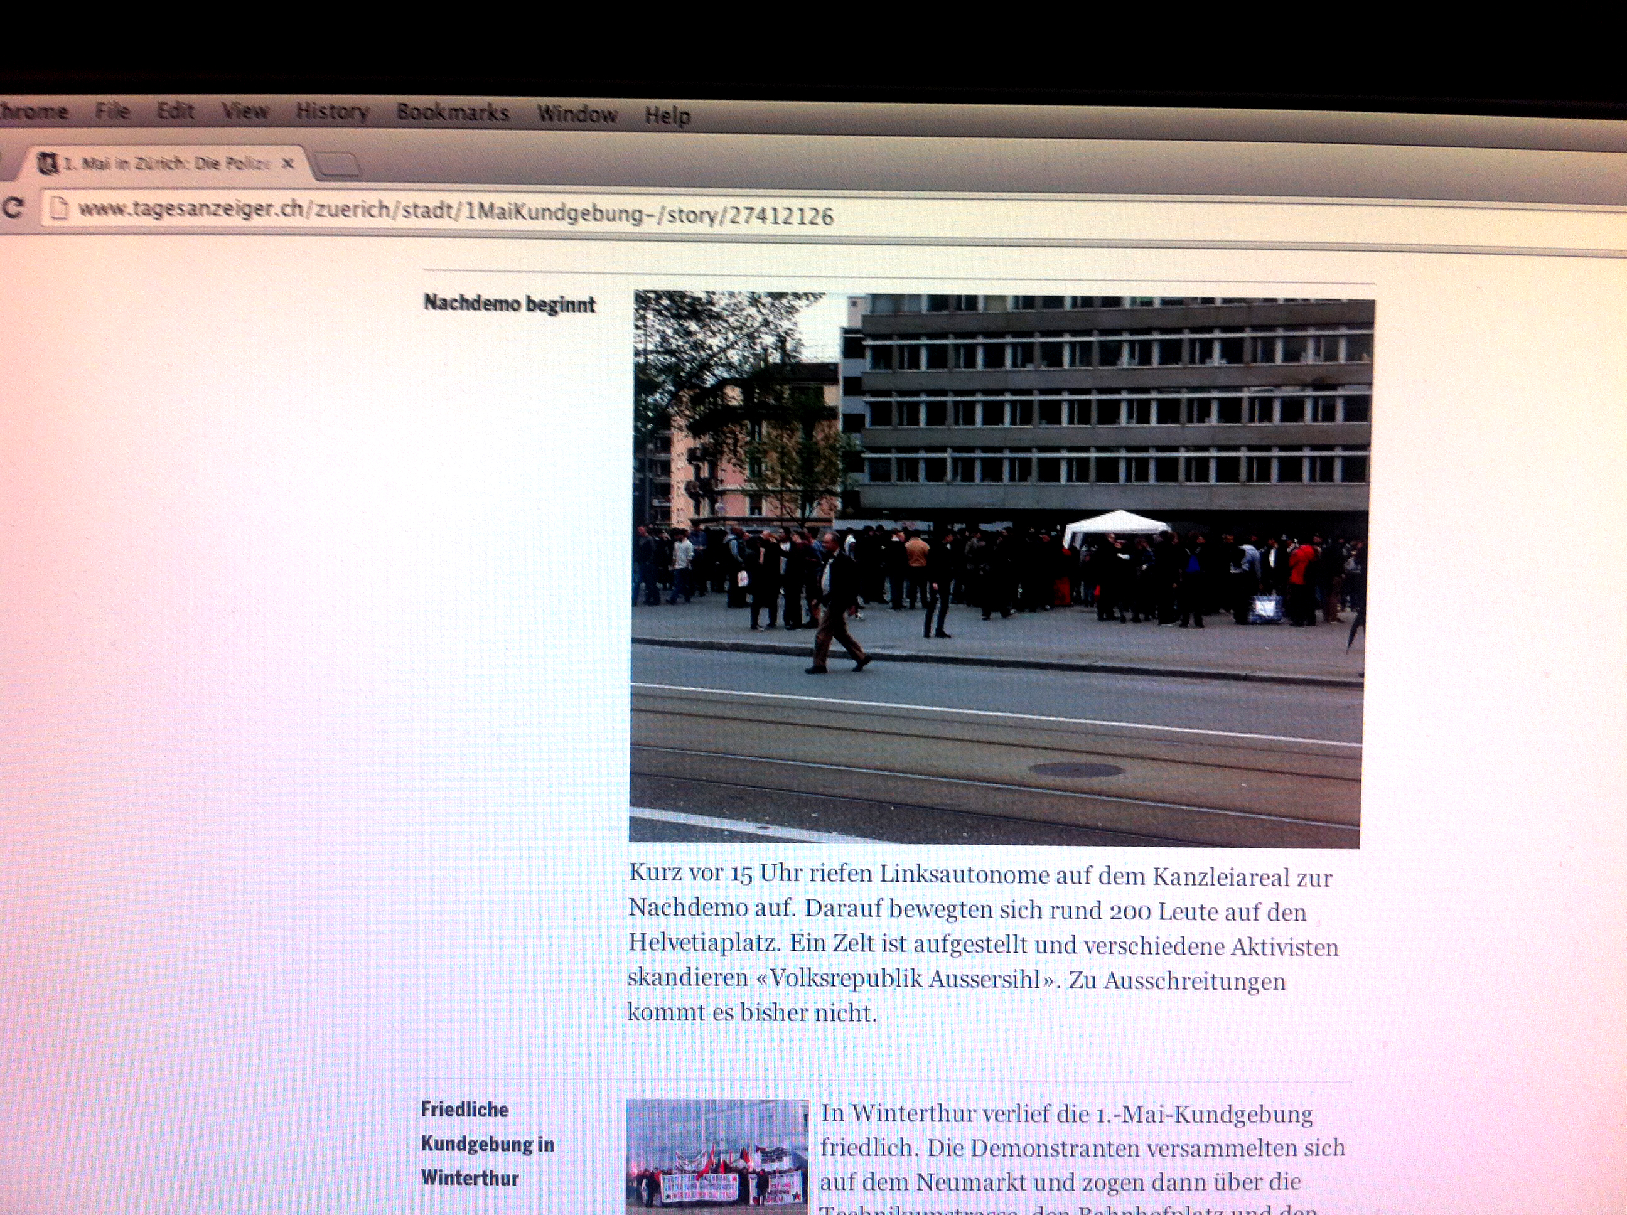Click the 'Nachdemo beginnt' heading

coord(509,303)
